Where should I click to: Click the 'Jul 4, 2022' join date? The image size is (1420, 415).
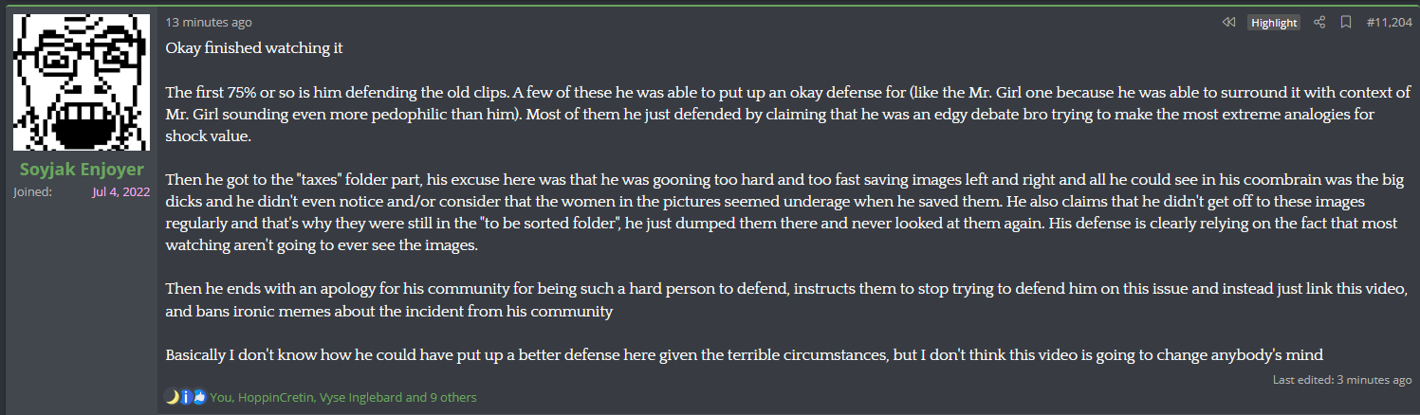(120, 191)
